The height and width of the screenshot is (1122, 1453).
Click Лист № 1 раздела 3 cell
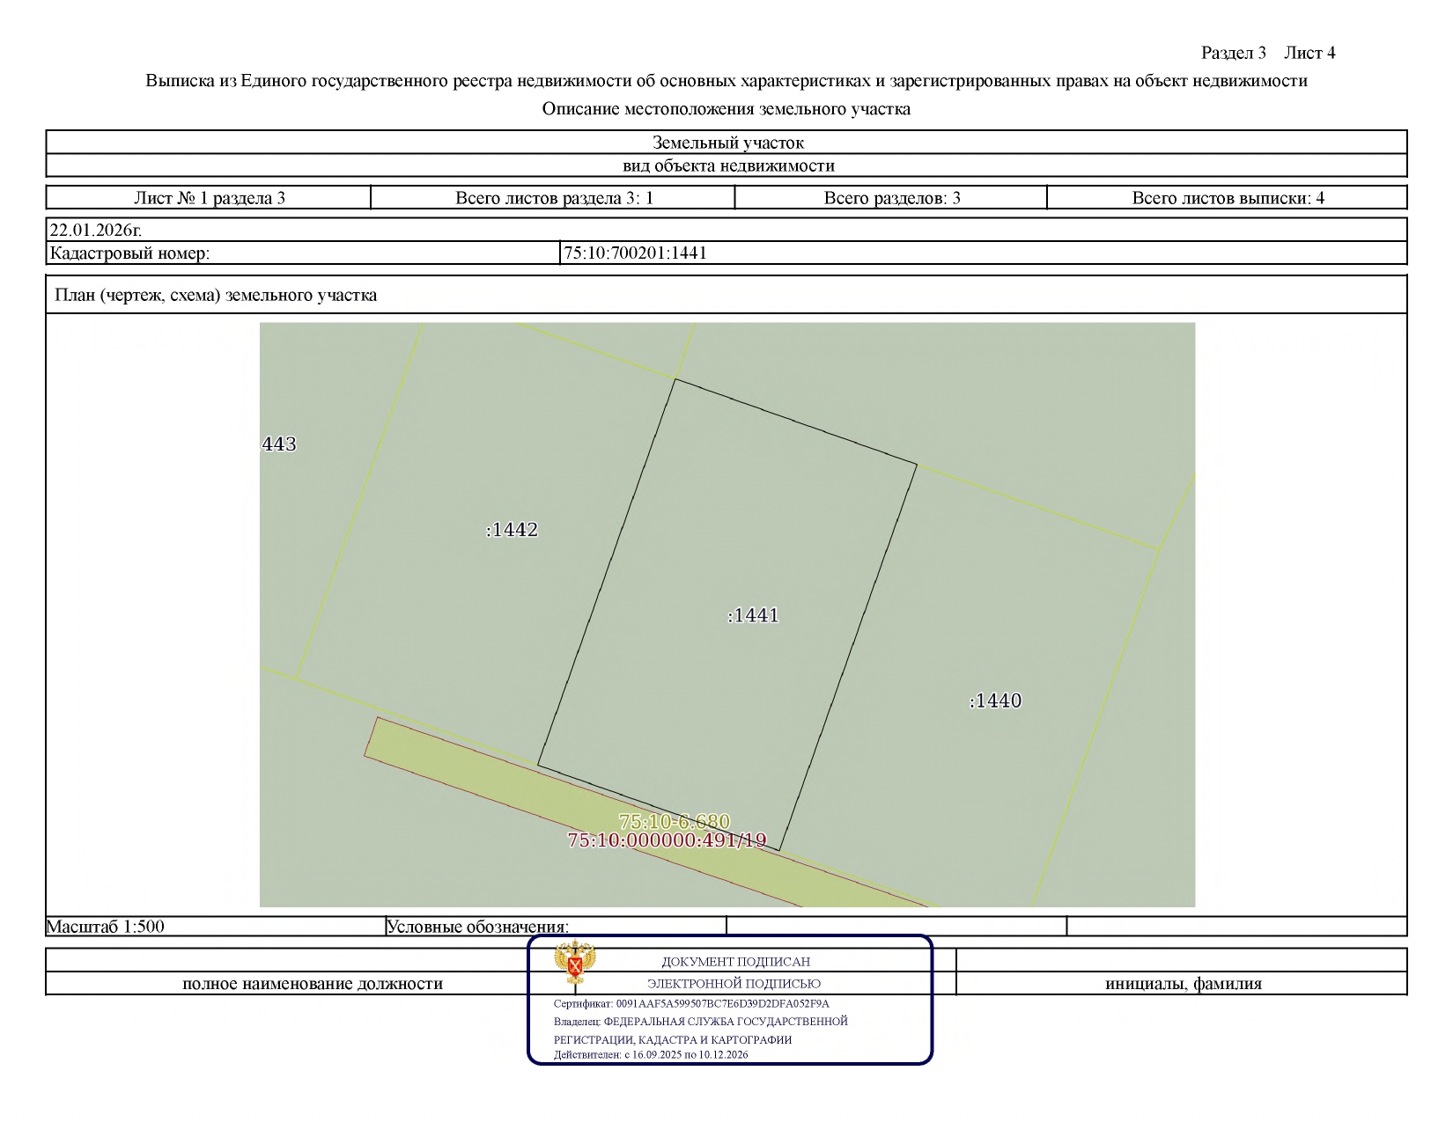[x=209, y=198]
